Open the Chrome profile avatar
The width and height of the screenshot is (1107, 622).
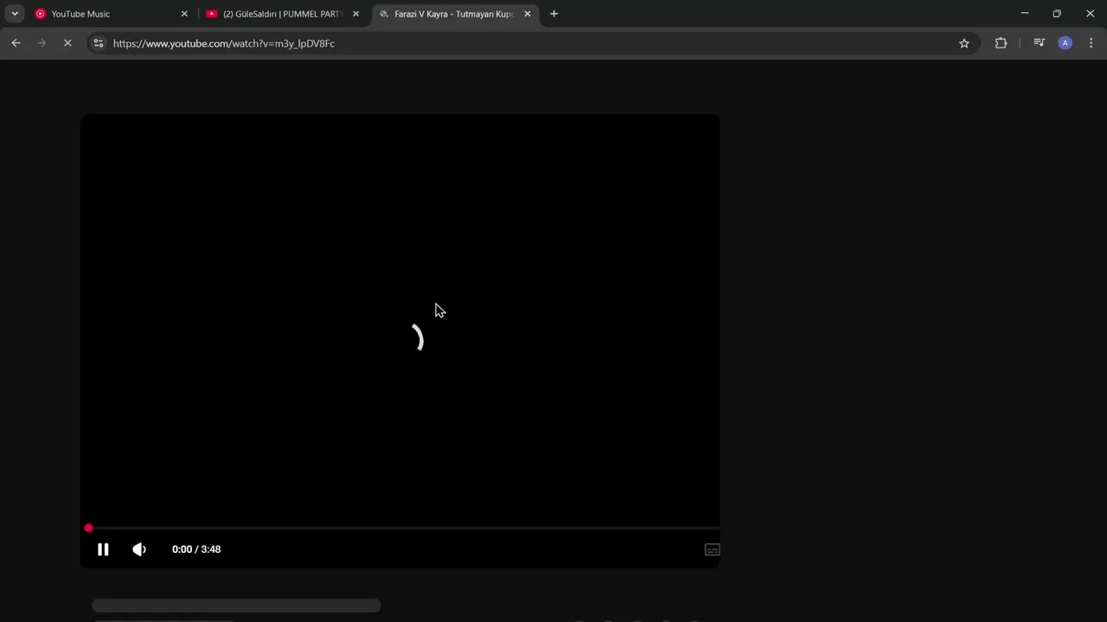pos(1065,43)
